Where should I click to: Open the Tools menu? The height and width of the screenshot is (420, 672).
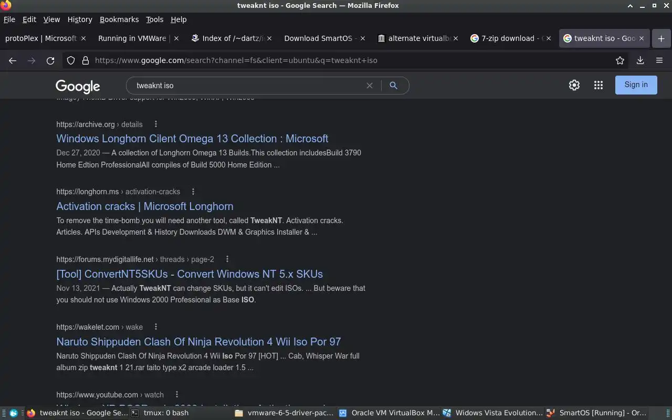click(x=154, y=19)
